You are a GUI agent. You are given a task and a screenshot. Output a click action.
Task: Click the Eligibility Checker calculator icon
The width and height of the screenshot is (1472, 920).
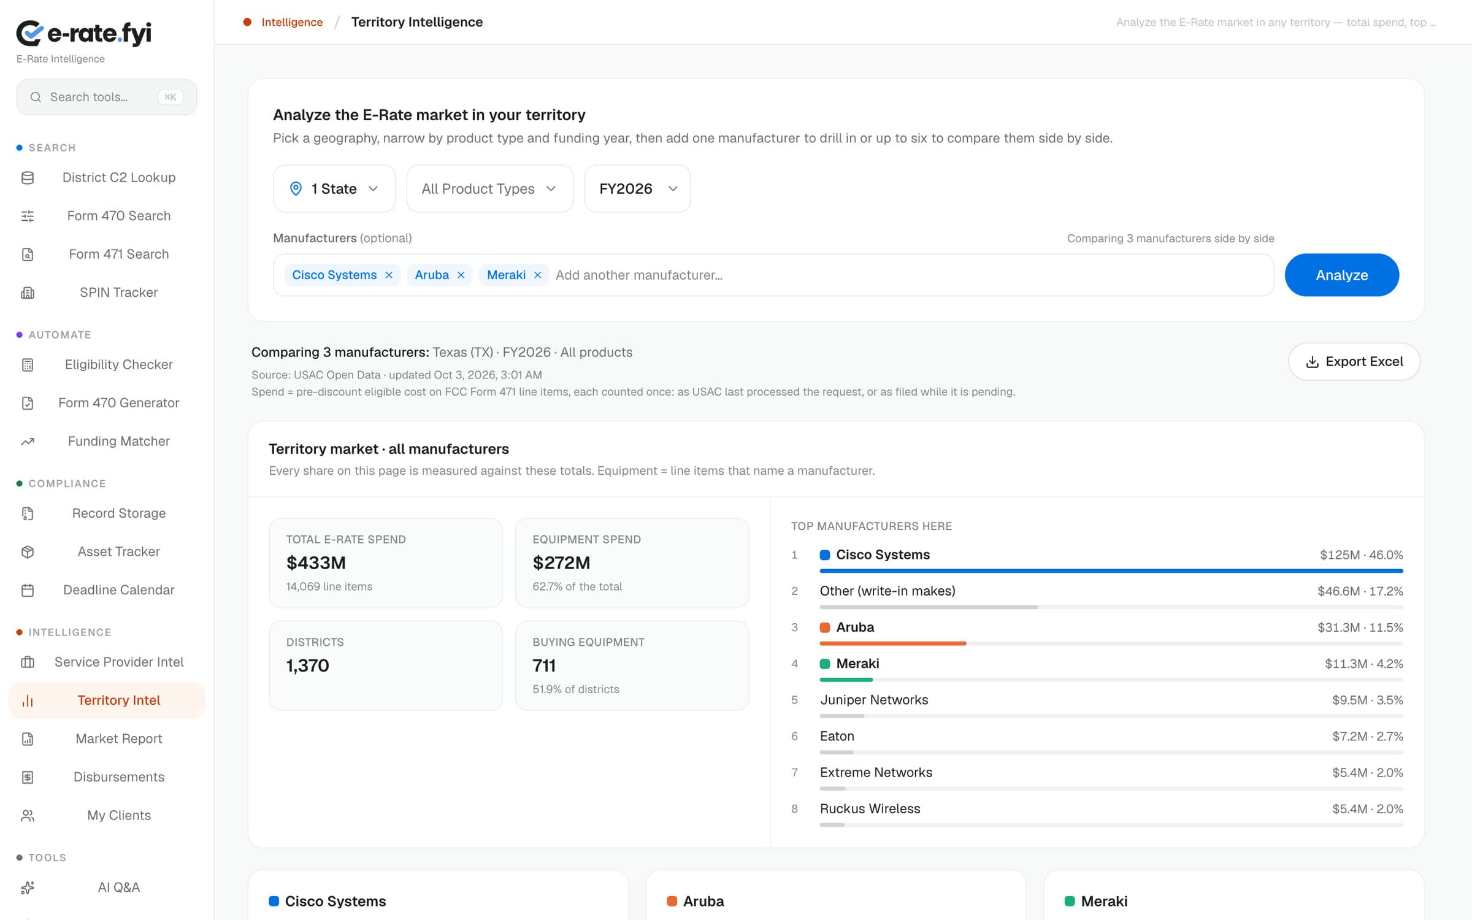28,365
